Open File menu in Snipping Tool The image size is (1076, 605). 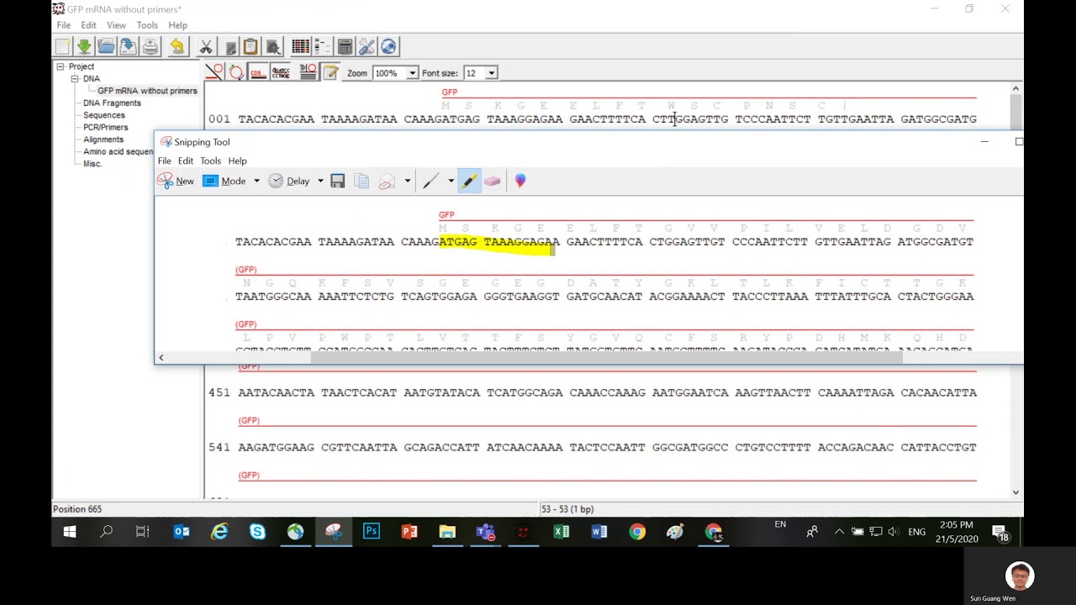[x=165, y=160]
